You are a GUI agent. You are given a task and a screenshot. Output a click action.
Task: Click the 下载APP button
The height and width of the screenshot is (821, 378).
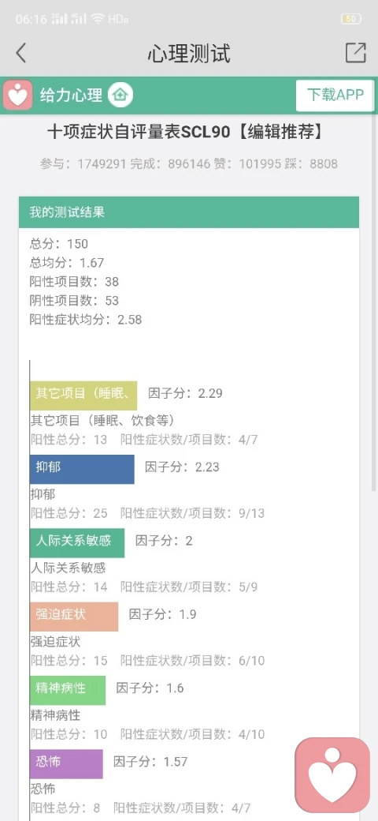point(335,96)
